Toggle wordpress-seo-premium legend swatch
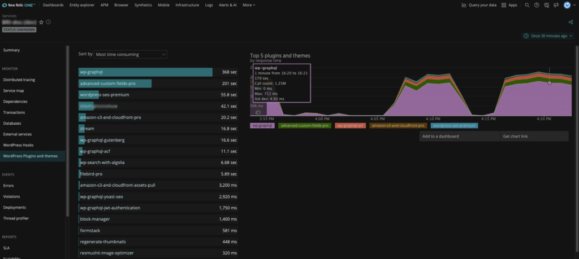 point(454,126)
